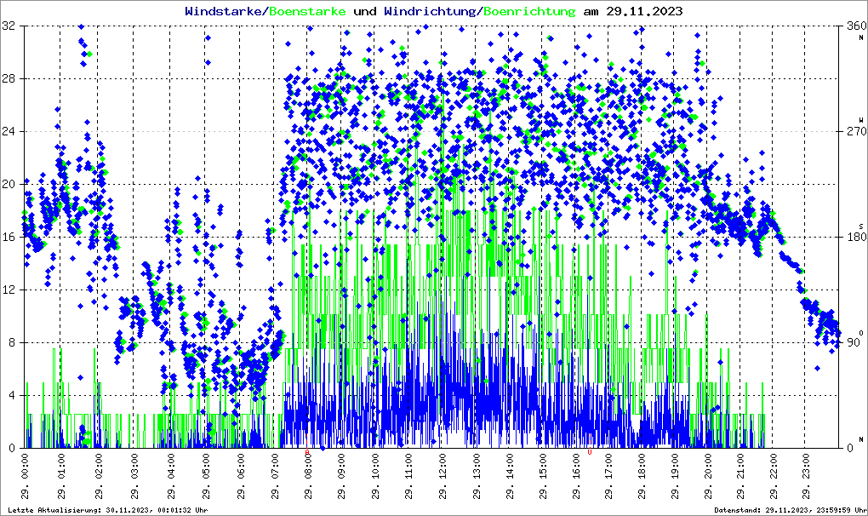Click the 270 label on right direction axis
This screenshot has width=868, height=516.
click(x=854, y=132)
